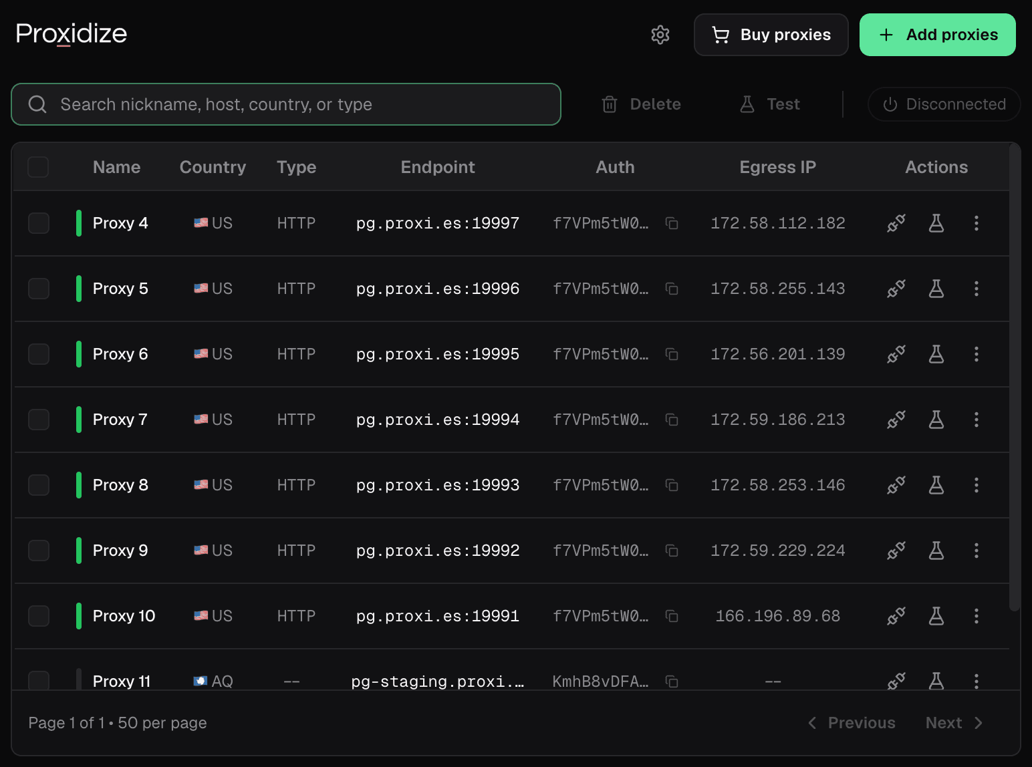Viewport: 1032px width, 767px height.
Task: Click the "Page 1 of 1 • 50 per page" text
Action: (118, 723)
